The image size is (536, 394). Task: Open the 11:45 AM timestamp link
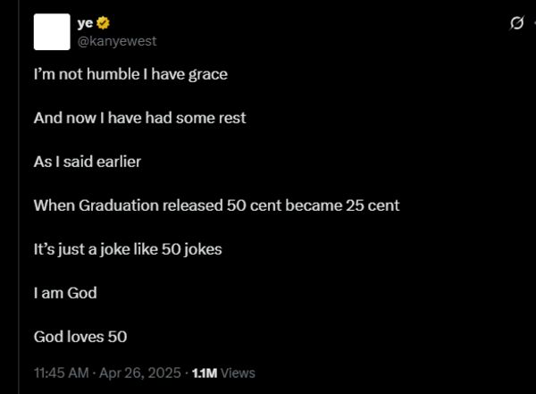[61, 373]
